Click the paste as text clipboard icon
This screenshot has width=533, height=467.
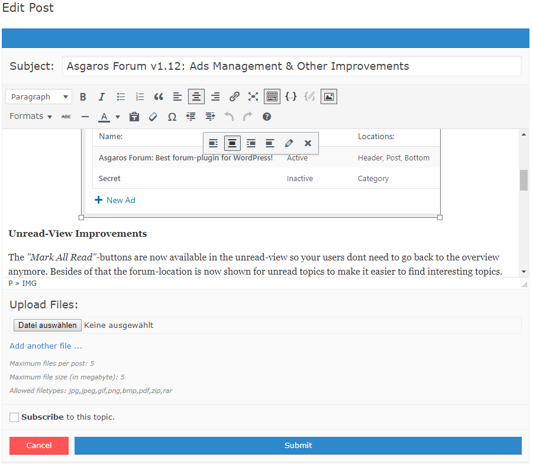click(134, 117)
